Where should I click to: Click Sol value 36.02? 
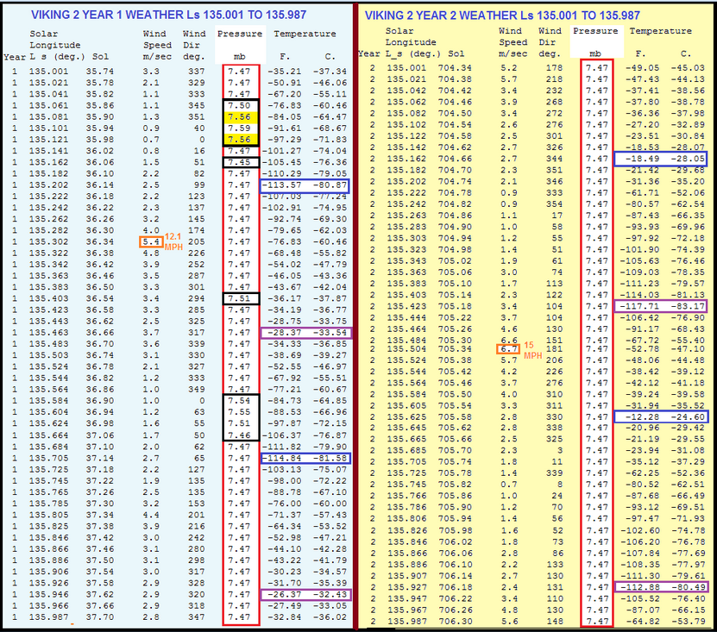tap(100, 151)
